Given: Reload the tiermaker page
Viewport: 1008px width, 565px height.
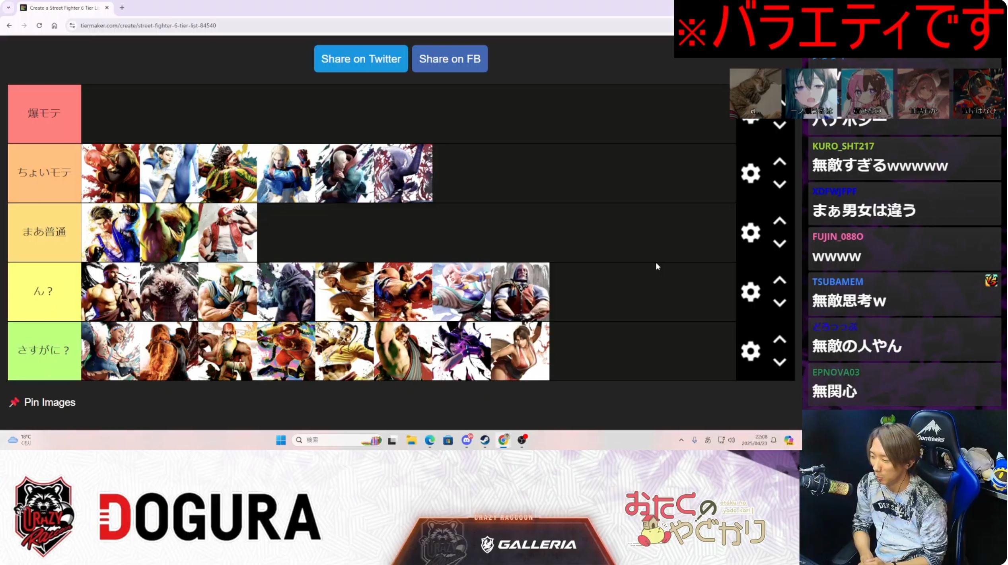Looking at the screenshot, I should coord(39,25).
